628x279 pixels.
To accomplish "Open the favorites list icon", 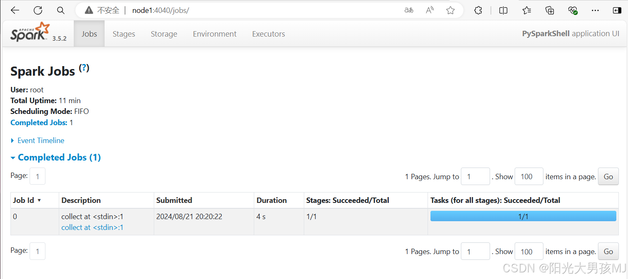I will [x=527, y=10].
